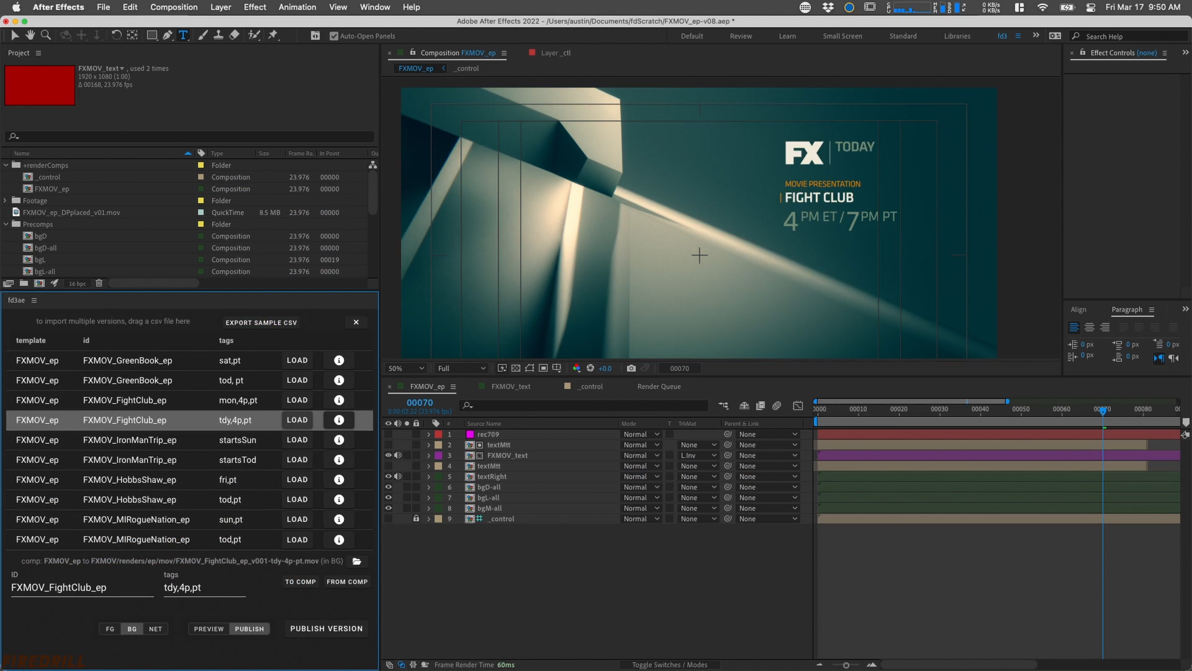Viewport: 1192px width, 671px height.
Task: Switch to the Render Queue tab
Action: (x=659, y=386)
